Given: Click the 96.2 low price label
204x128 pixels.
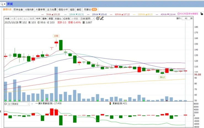Looking at the screenshot, I should 162,77.
